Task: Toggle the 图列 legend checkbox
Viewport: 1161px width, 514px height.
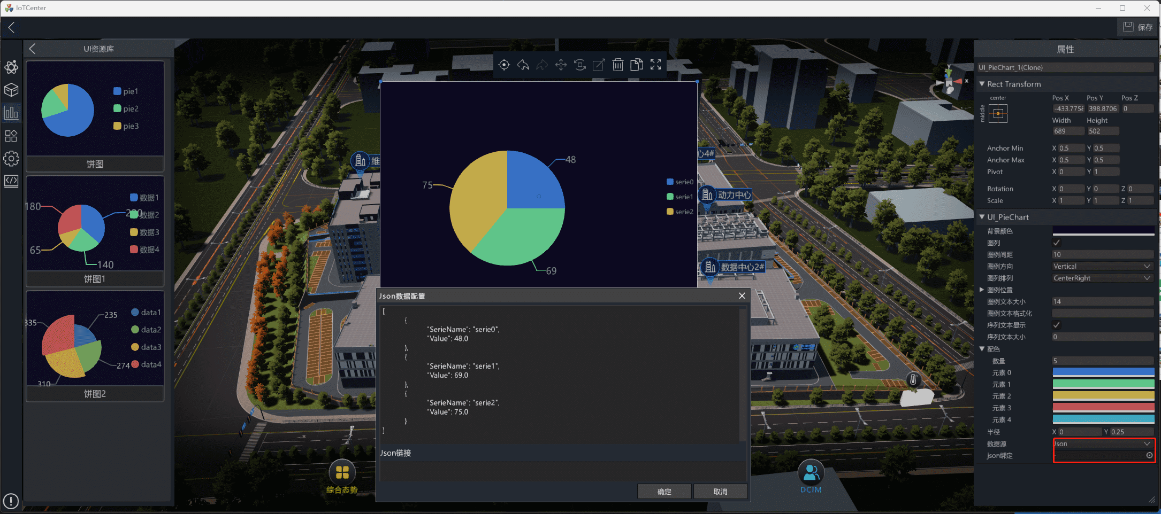Action: tap(1056, 243)
